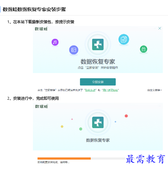Screen dimensions: 168x170
Task: Click the subtitle 点击“立即安装”开始安装程序
Action: tap(98, 68)
